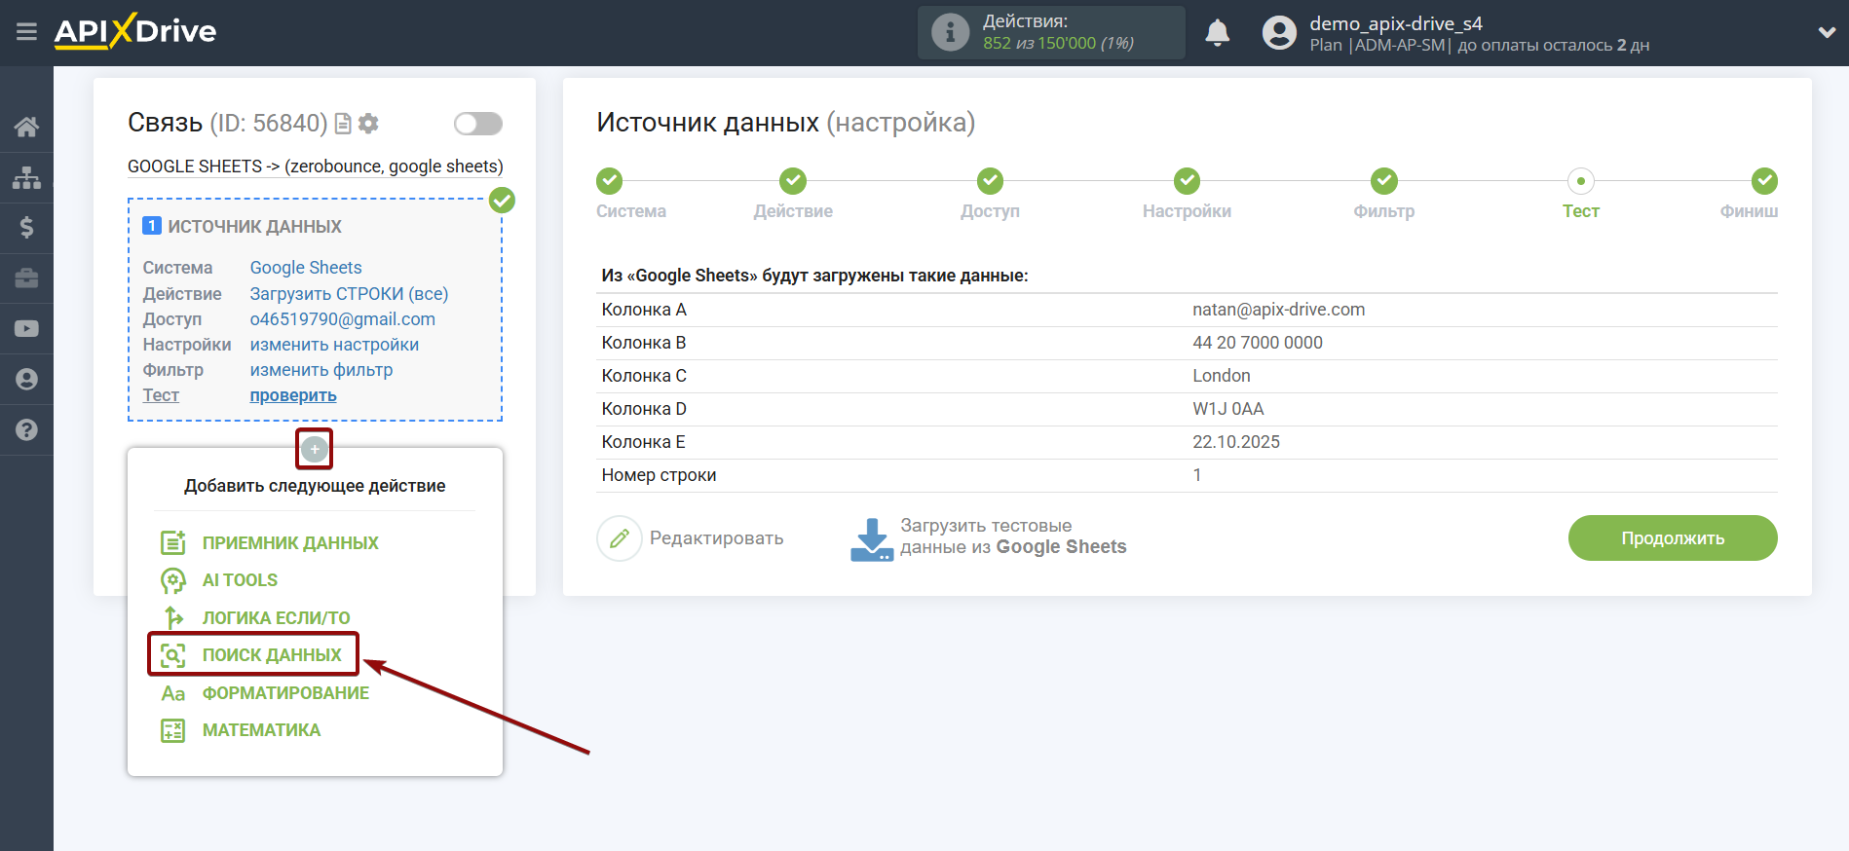
Task: Click the data receiver icon
Action: pyautogui.click(x=173, y=542)
